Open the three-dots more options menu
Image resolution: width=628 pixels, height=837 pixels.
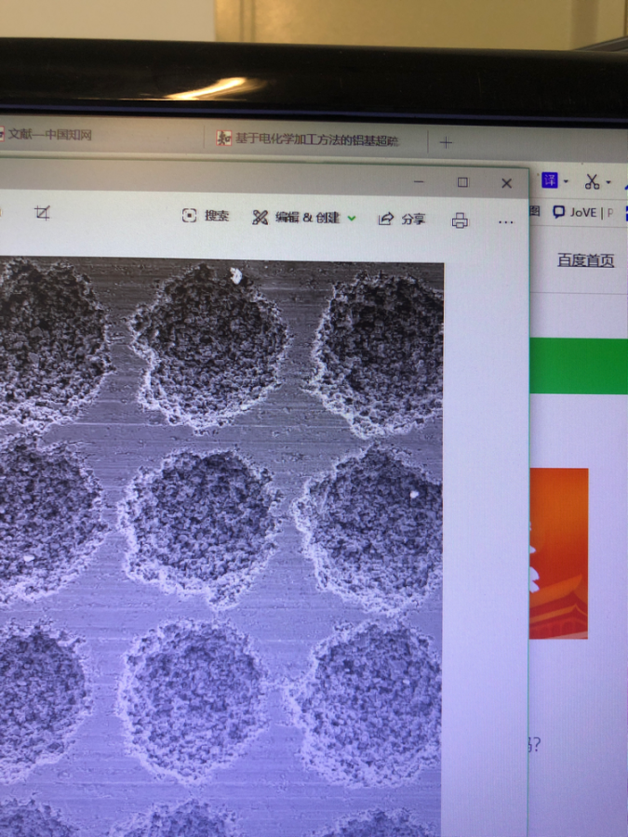[505, 222]
